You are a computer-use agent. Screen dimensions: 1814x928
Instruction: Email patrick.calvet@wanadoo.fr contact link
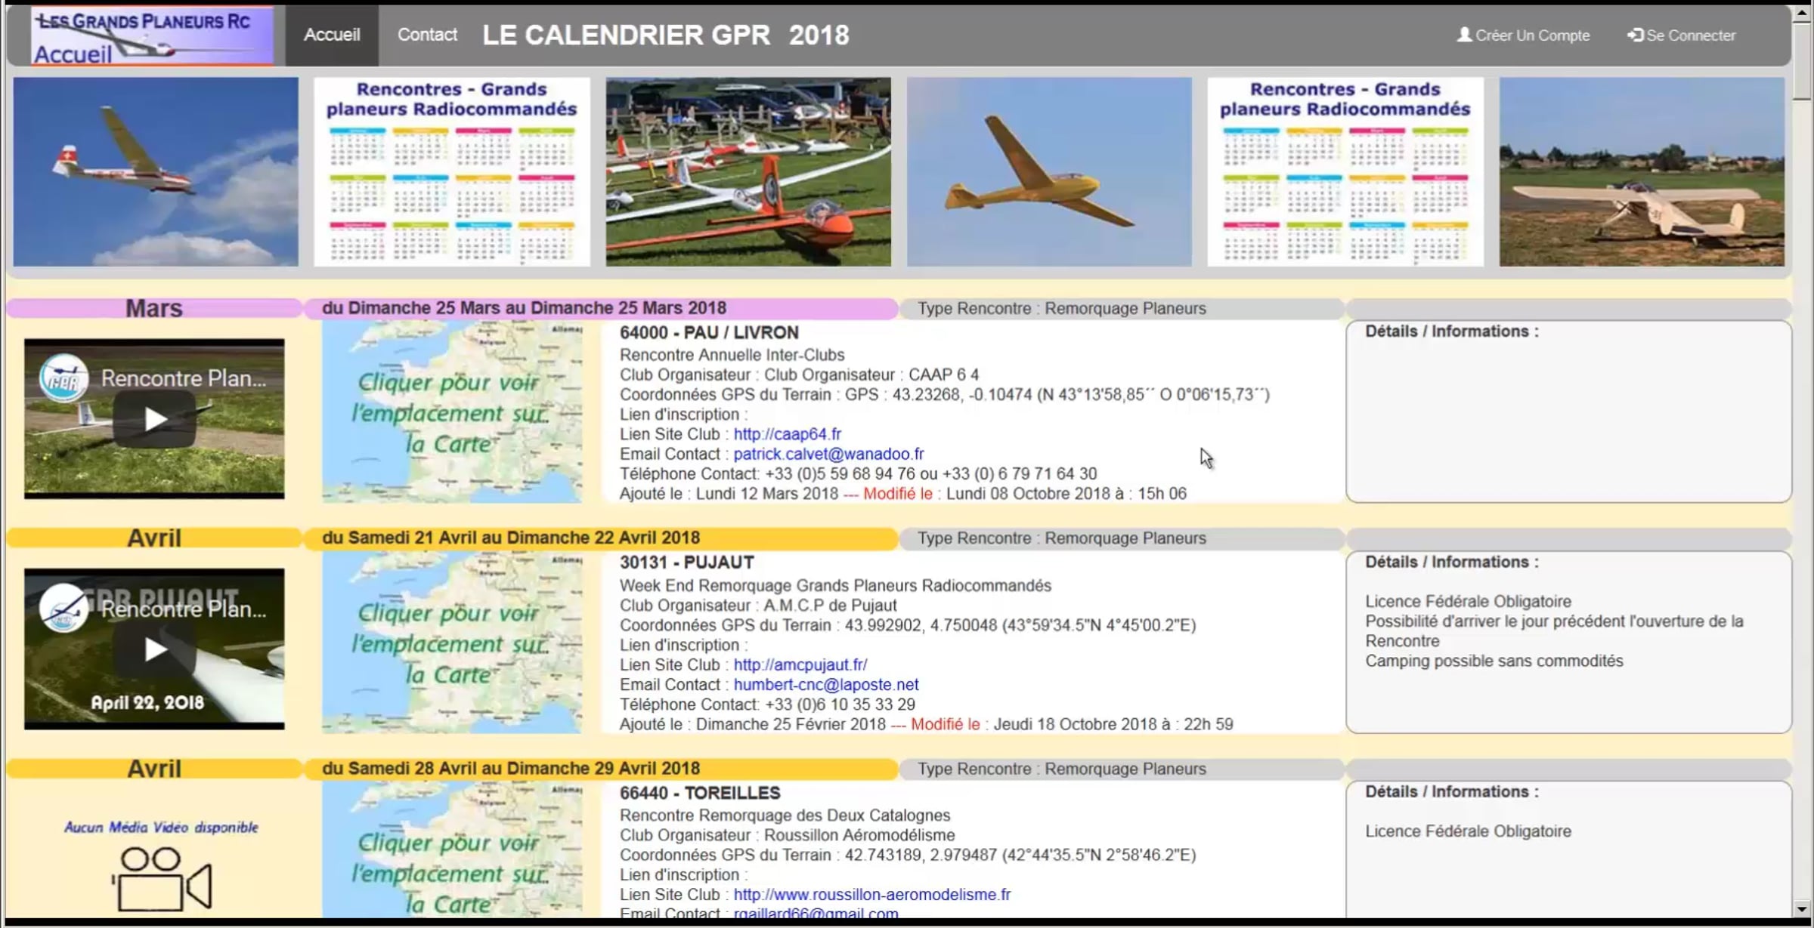828,454
